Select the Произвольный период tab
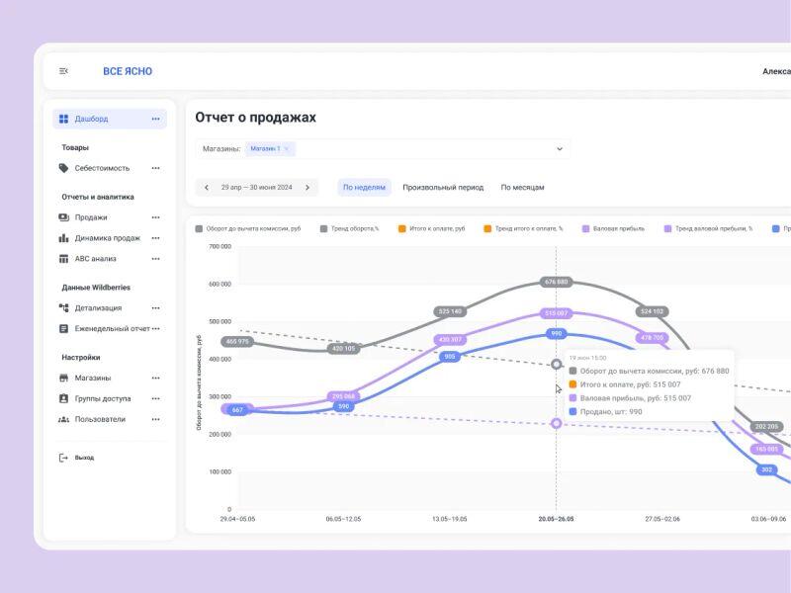The image size is (791, 593). pos(443,187)
